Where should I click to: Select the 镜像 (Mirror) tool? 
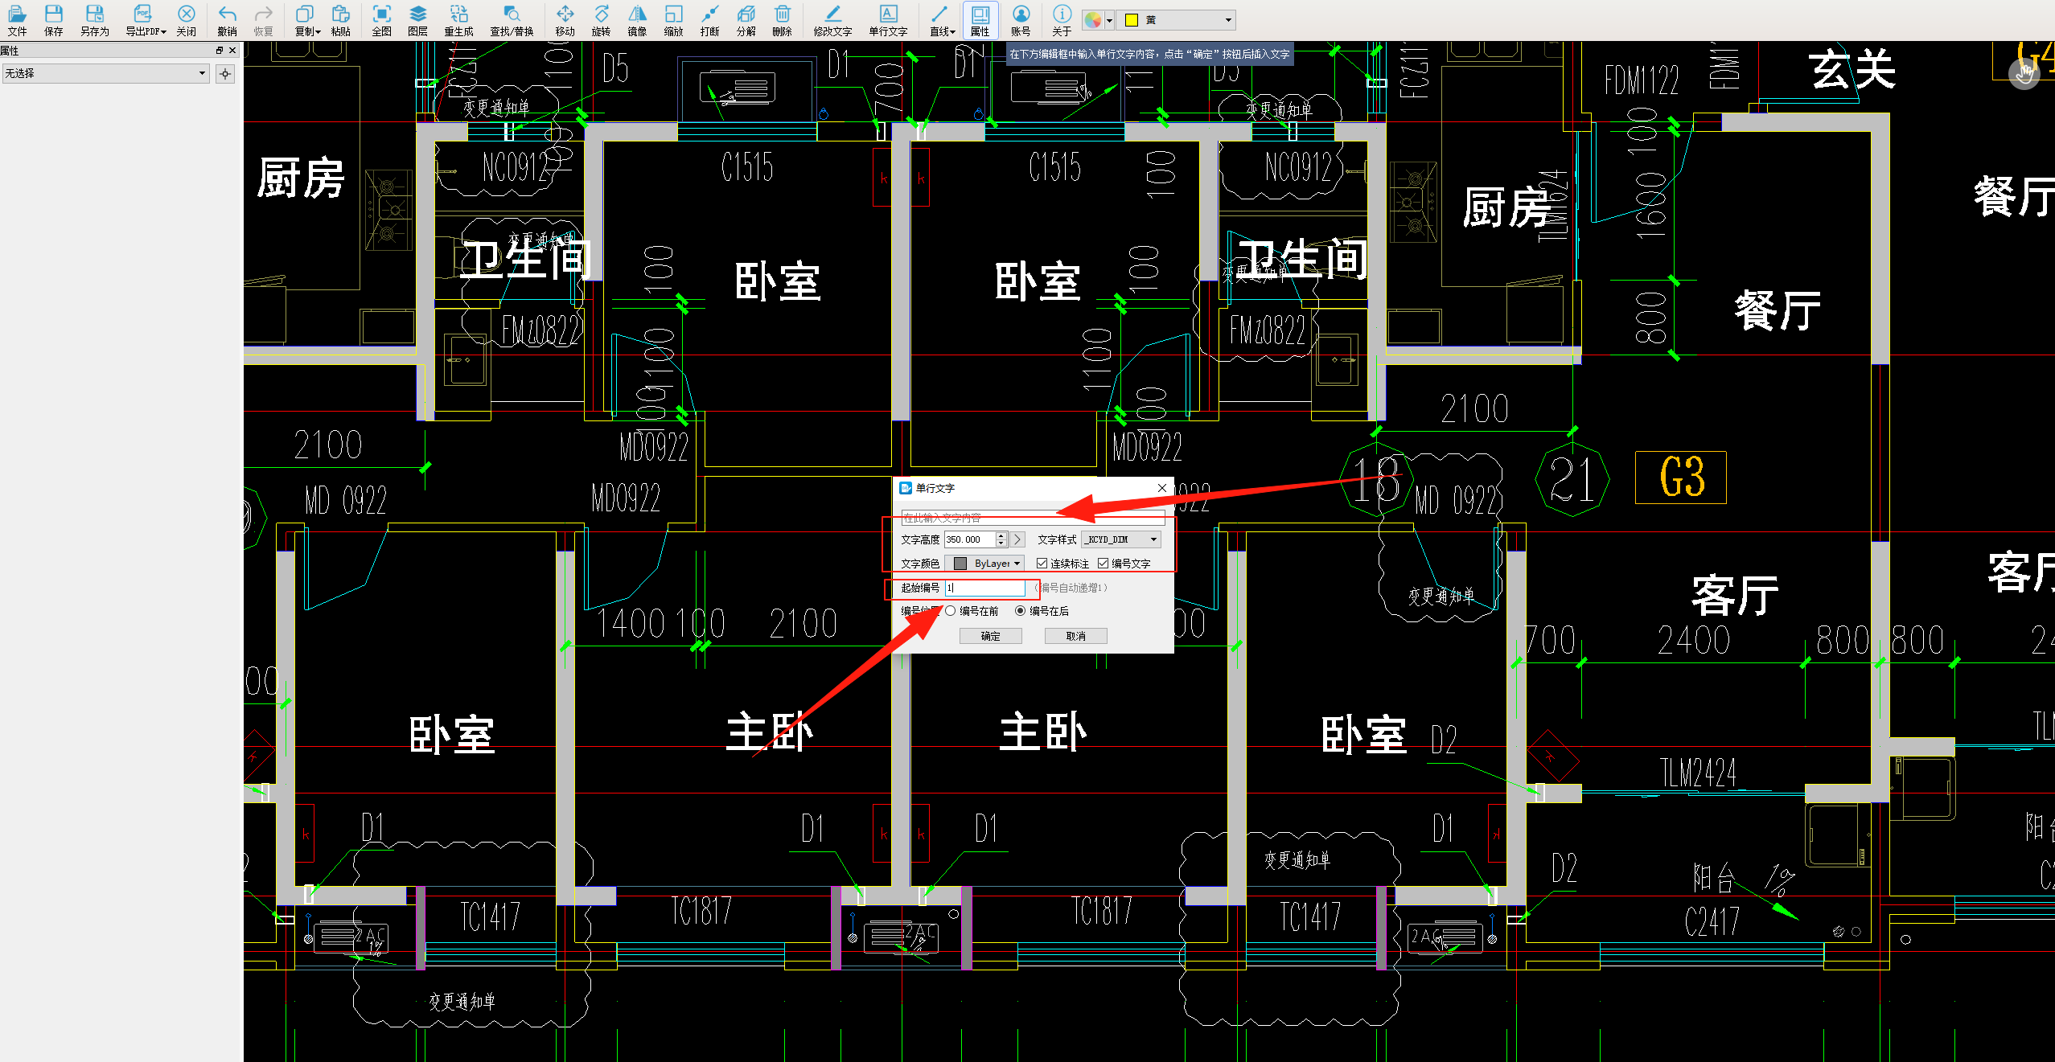[637, 20]
